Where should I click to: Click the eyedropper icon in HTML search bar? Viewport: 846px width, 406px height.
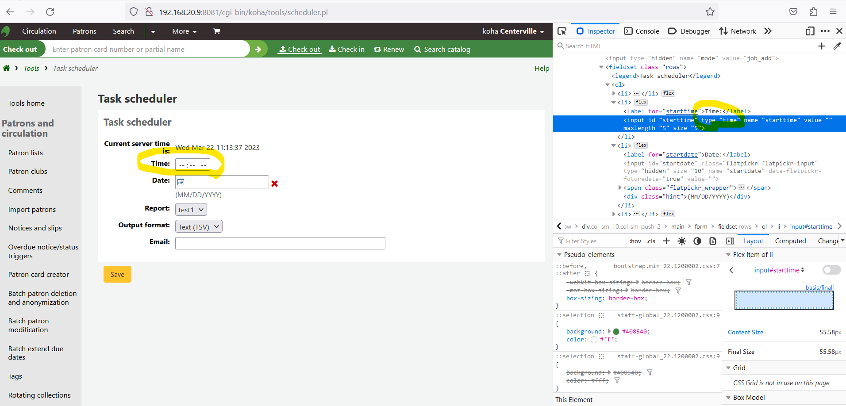837,46
